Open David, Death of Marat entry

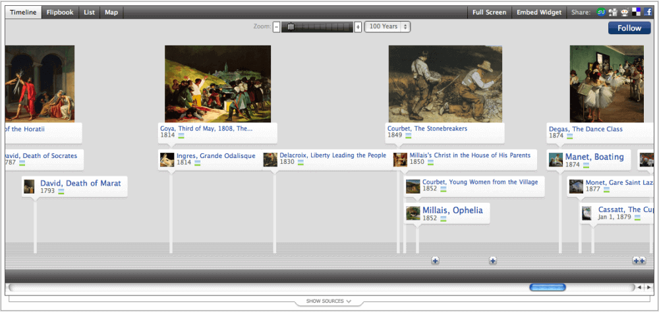point(80,183)
